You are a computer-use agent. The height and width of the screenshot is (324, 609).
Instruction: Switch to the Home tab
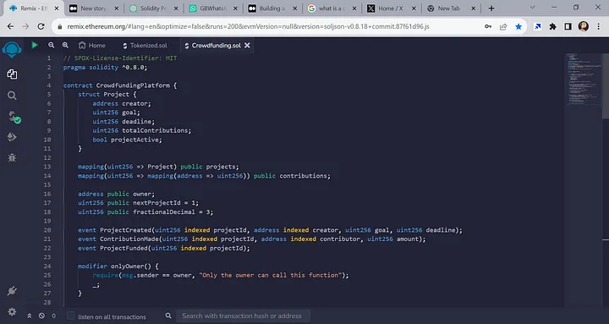(x=91, y=46)
